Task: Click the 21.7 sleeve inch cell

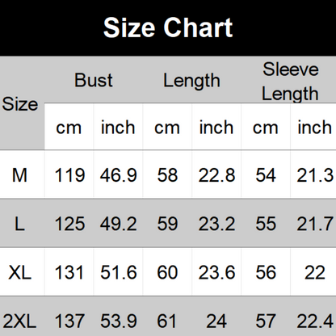Action: 315,224
